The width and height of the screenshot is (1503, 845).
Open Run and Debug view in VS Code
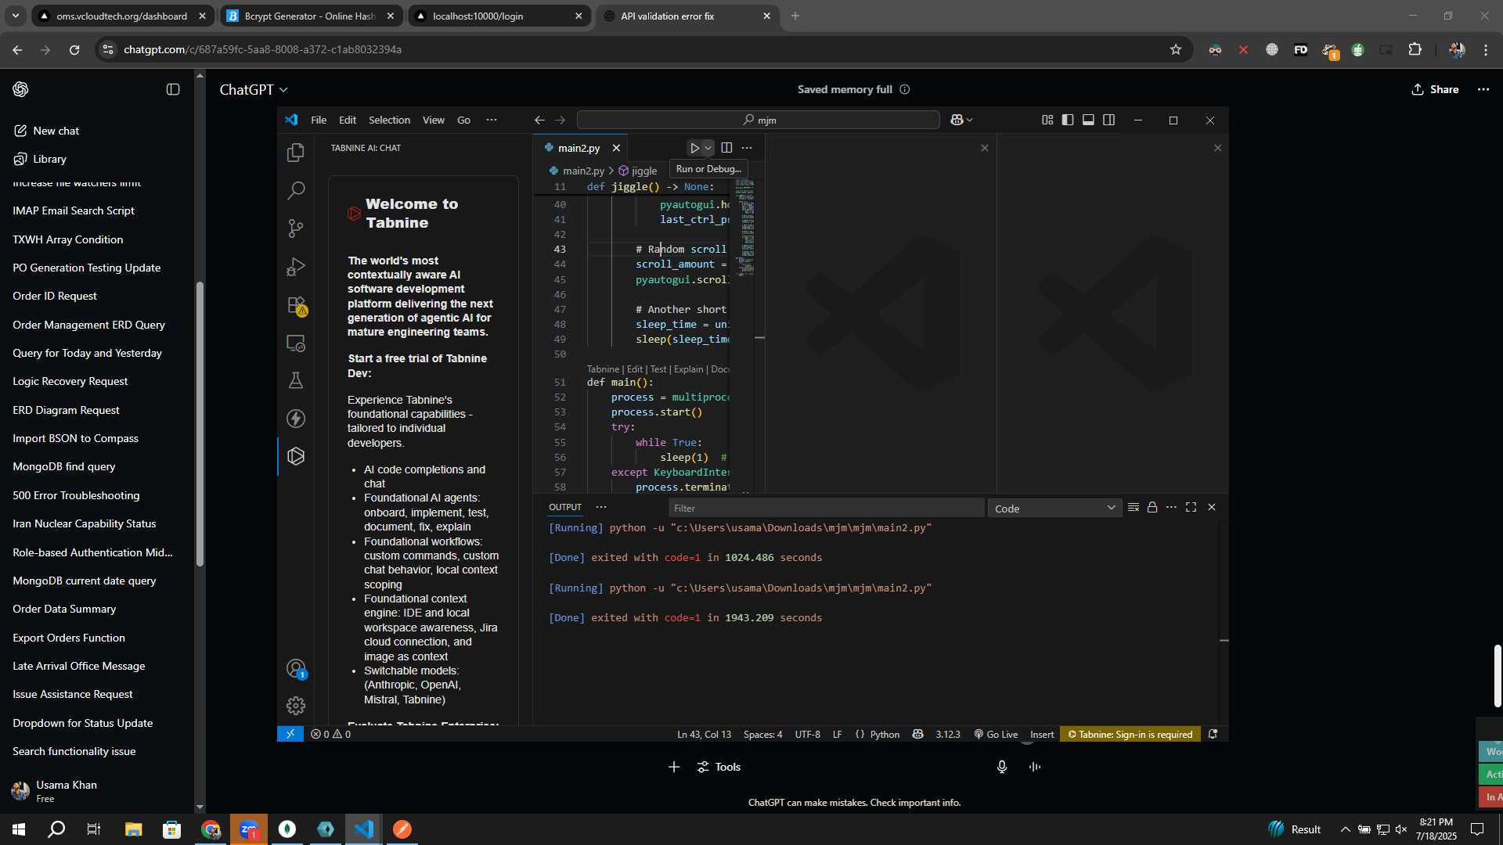(296, 266)
